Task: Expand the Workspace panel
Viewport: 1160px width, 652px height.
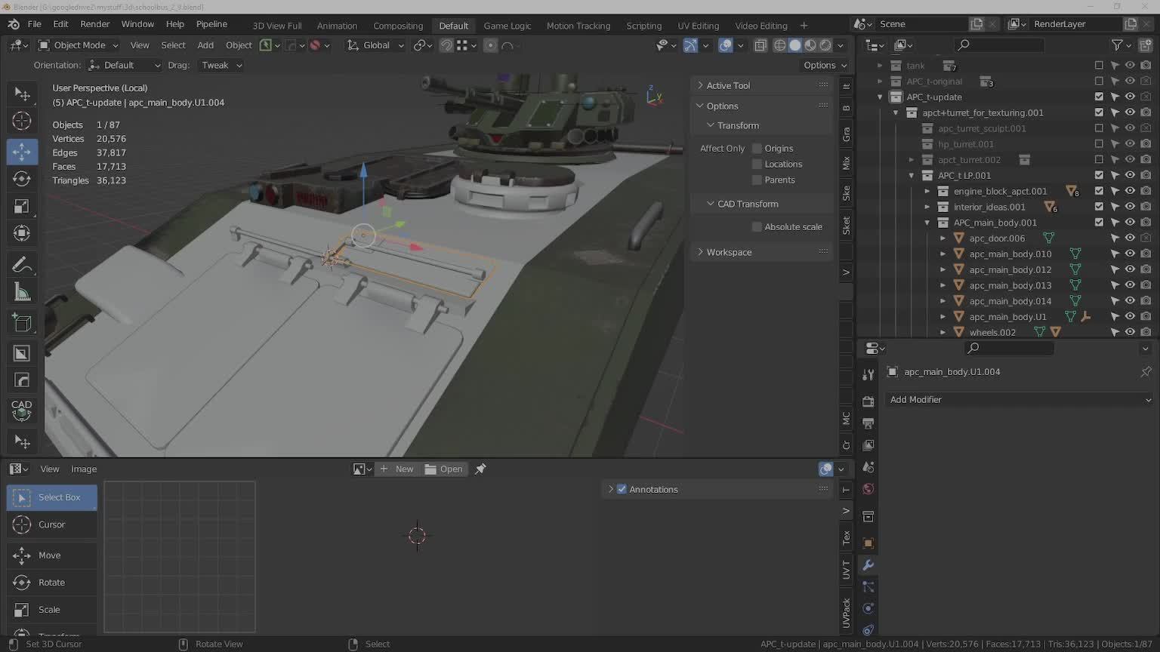Action: click(729, 252)
